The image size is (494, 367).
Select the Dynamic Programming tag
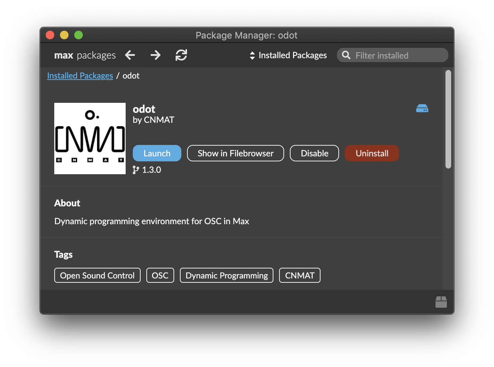[x=227, y=275]
